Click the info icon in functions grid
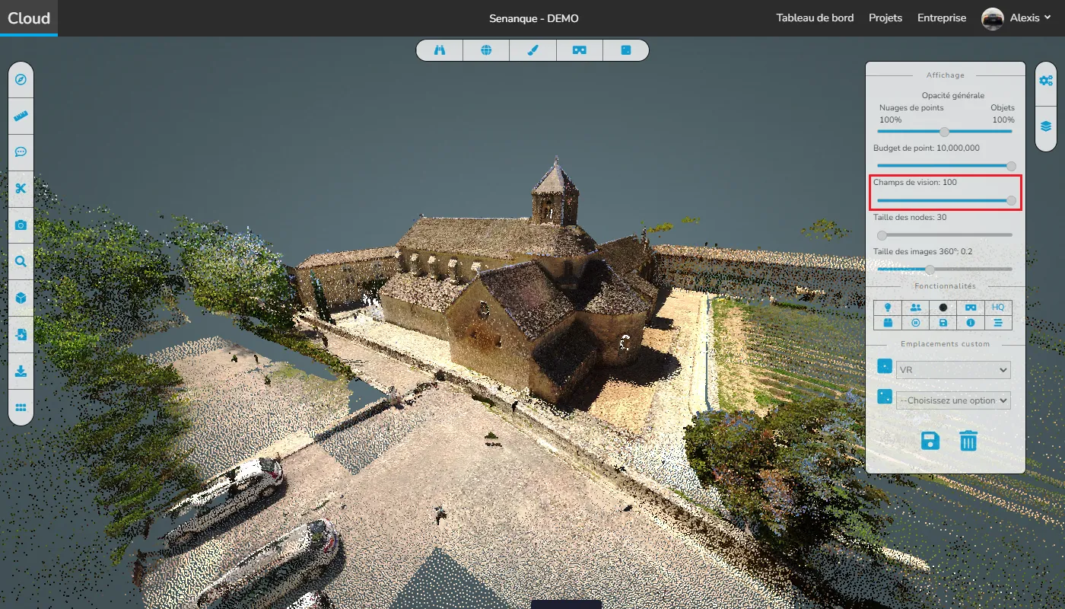Image resolution: width=1065 pixels, height=609 pixels. point(971,323)
